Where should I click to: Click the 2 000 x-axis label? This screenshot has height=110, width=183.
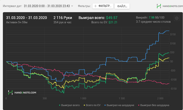coord(160,98)
